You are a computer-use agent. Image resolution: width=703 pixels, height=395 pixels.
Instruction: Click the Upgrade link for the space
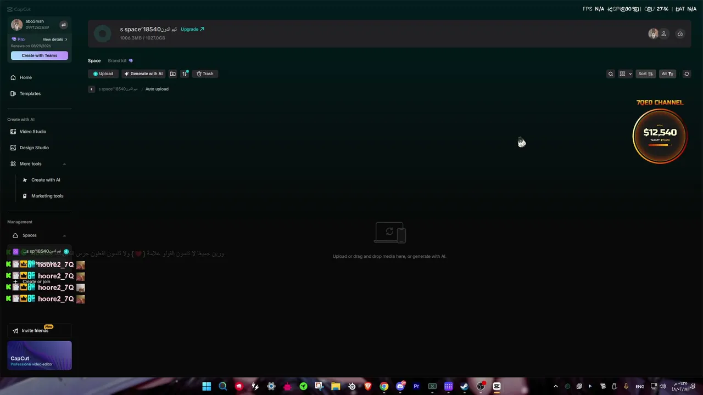click(192, 29)
